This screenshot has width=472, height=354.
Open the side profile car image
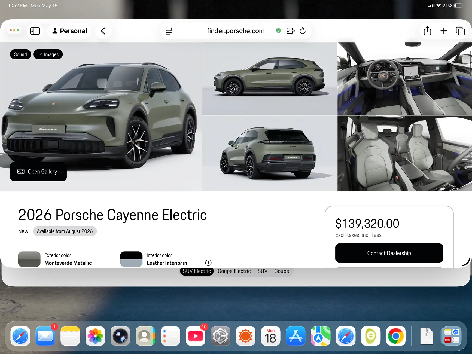click(x=270, y=79)
